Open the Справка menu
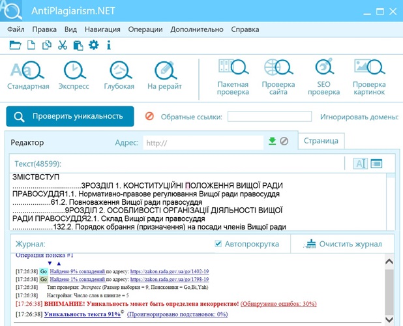This screenshot has height=326, width=403. click(x=245, y=29)
